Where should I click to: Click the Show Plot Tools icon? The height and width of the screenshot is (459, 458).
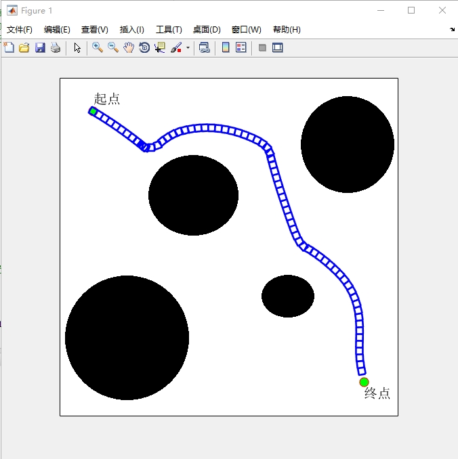pos(278,47)
